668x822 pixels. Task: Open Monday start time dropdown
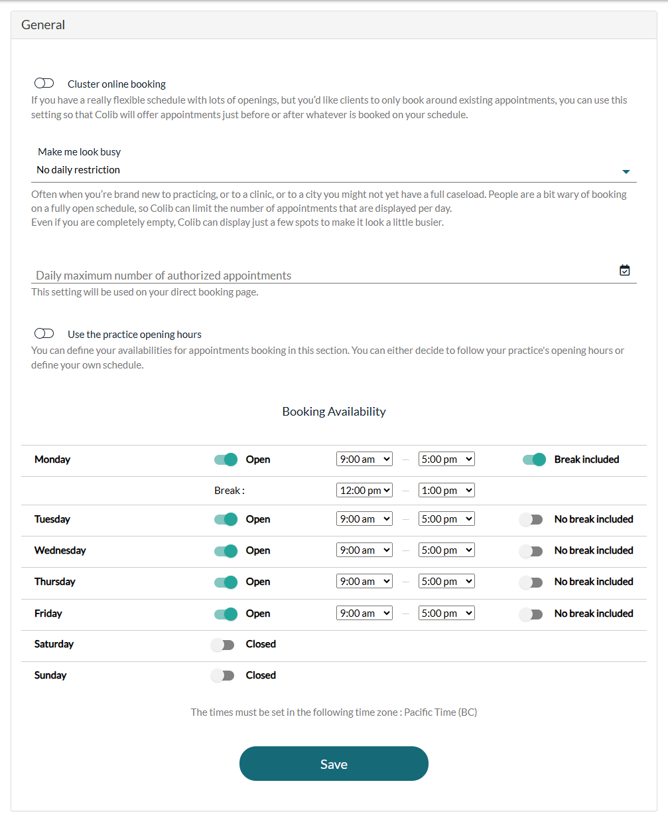[364, 459]
